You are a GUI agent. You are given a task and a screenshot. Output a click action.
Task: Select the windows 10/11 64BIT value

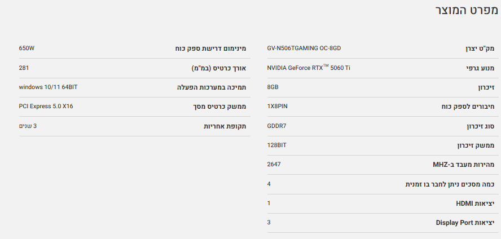pos(48,87)
